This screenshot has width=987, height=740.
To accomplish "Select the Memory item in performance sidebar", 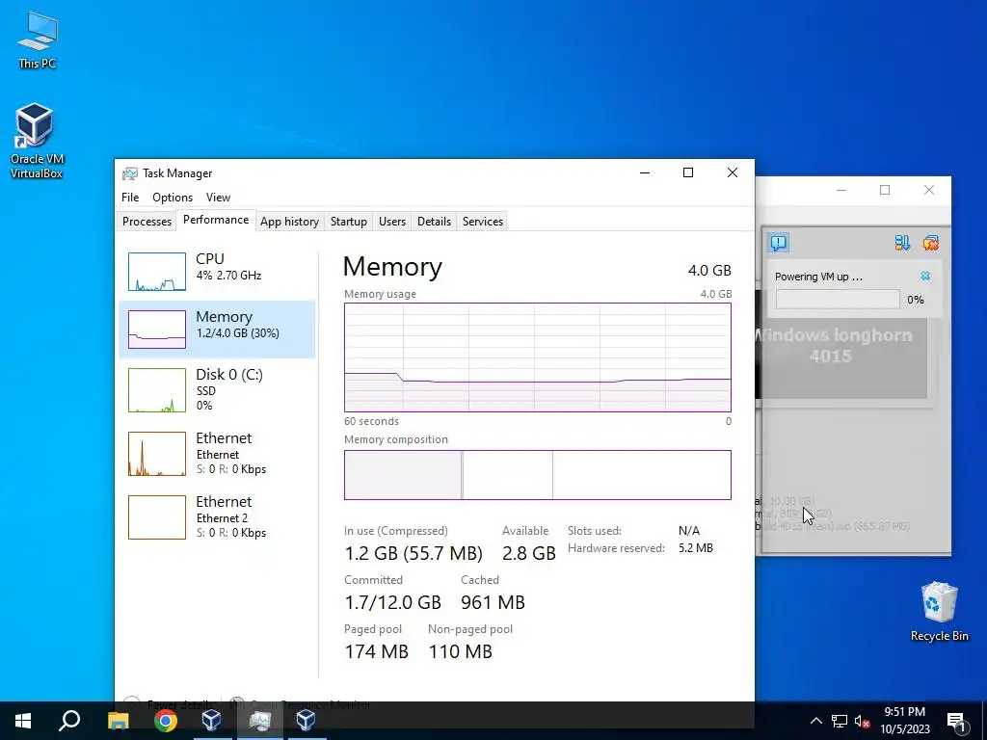I will coord(217,330).
